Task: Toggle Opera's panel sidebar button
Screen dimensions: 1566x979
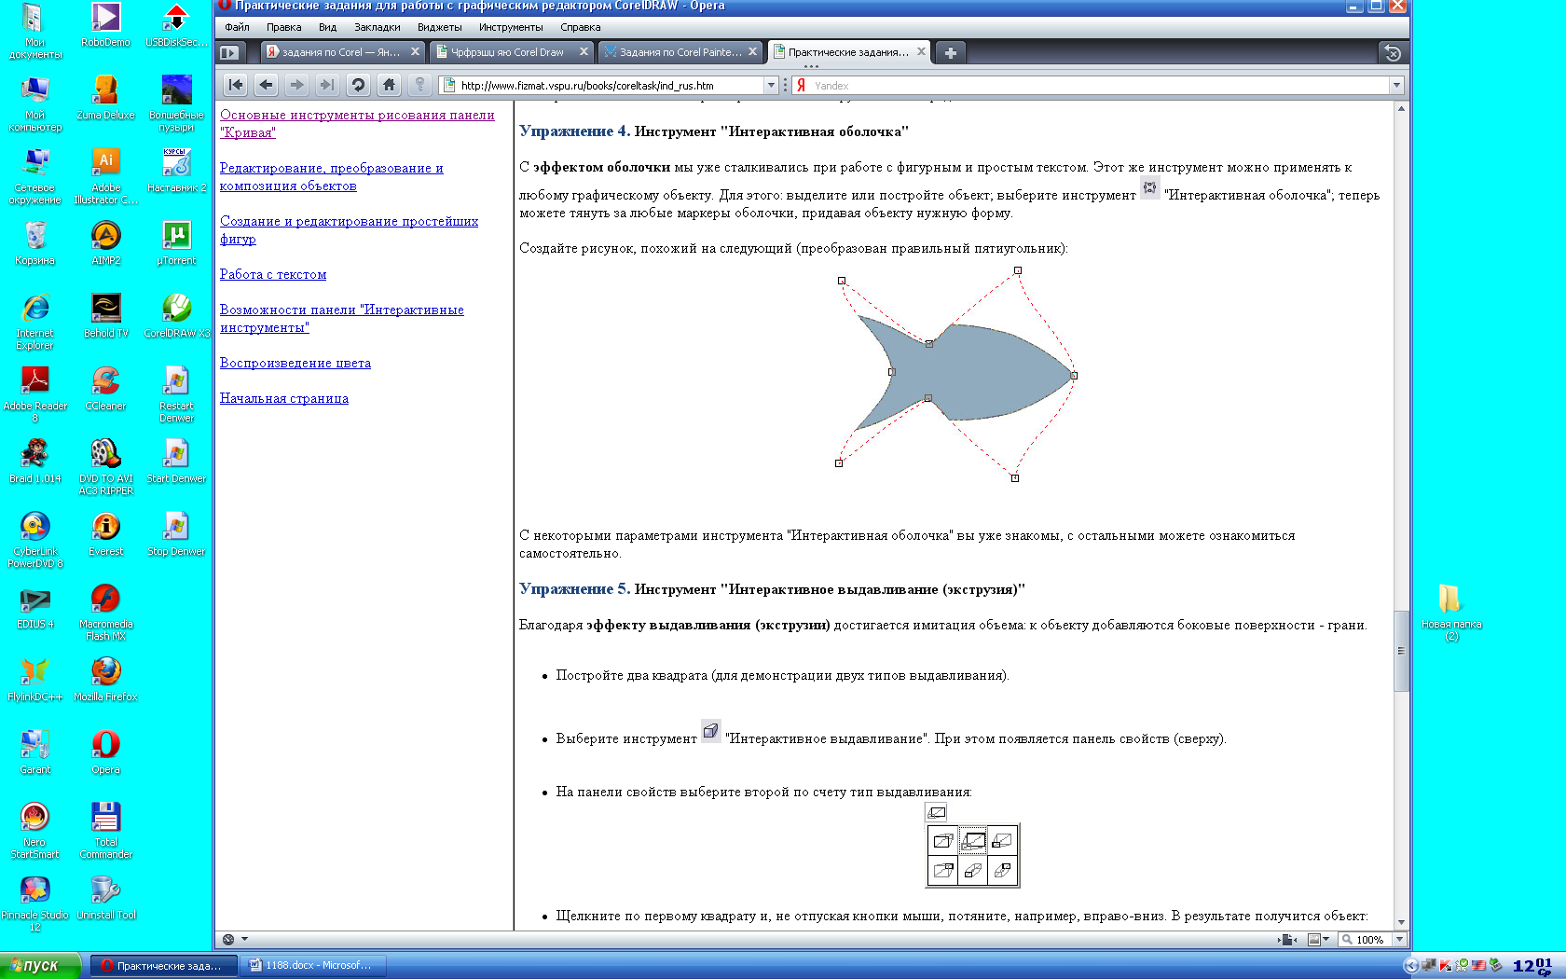Action: [x=230, y=52]
